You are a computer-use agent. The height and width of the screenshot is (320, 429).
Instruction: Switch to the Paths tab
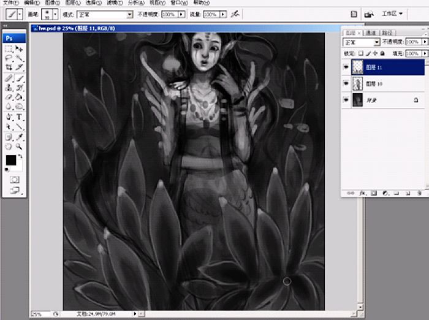(x=387, y=33)
